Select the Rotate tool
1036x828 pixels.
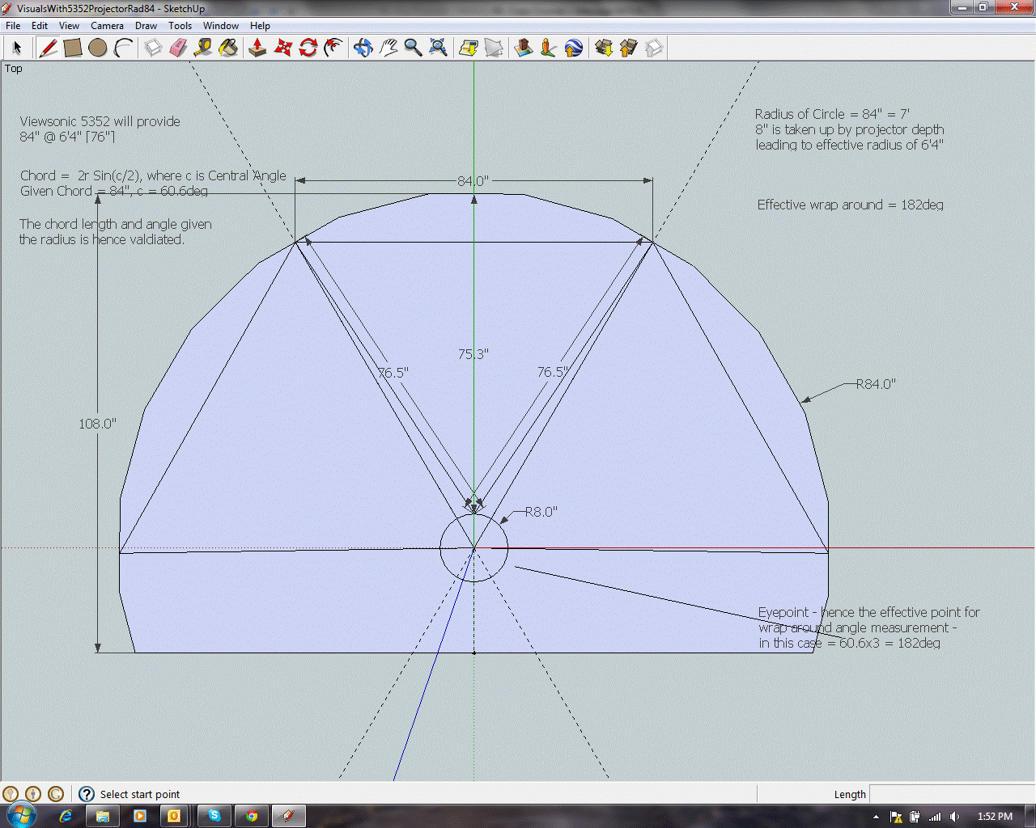pos(308,49)
